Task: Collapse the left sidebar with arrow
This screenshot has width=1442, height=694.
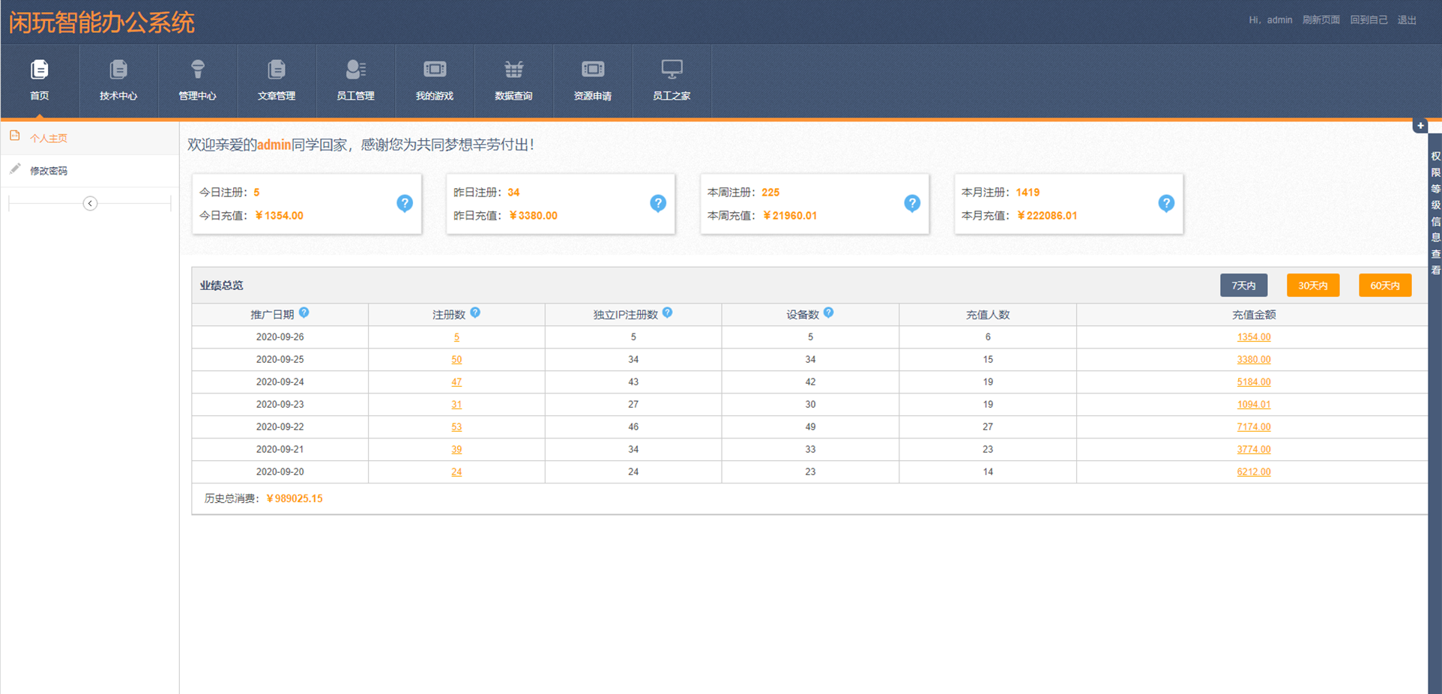Action: point(90,203)
